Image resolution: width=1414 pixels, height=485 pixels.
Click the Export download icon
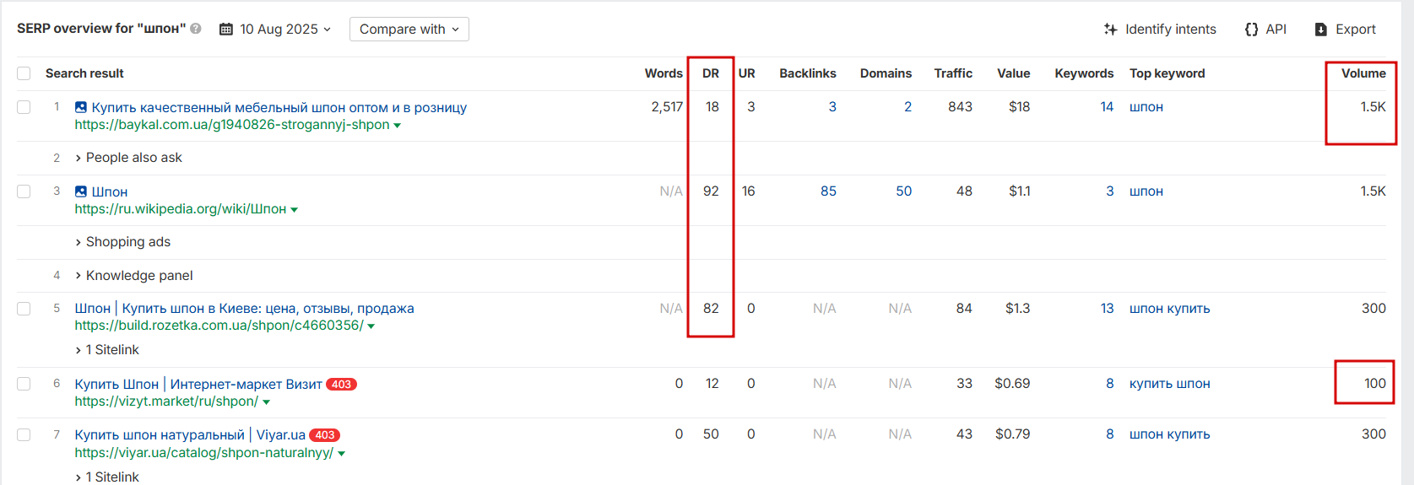[x=1321, y=30]
